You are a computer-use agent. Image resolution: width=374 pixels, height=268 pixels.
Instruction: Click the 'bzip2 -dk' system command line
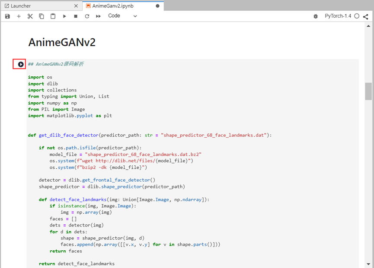coord(98,167)
